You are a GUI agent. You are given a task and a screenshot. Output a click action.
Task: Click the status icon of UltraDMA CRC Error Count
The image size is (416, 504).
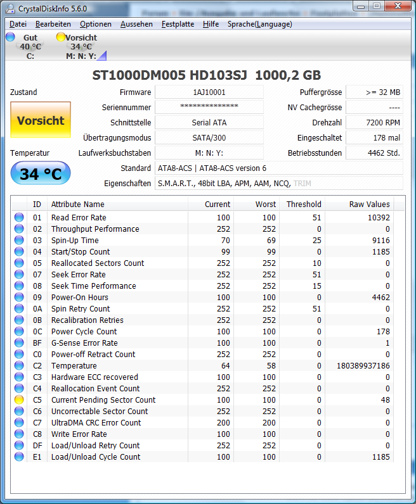pyautogui.click(x=19, y=423)
